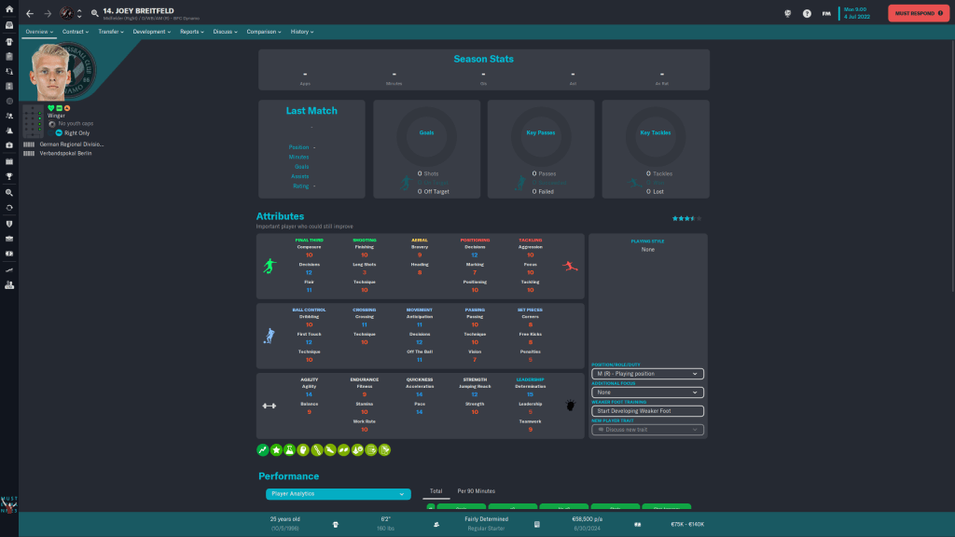
Task: Expand the M (R) Playing position dropdown
Action: (x=646, y=374)
